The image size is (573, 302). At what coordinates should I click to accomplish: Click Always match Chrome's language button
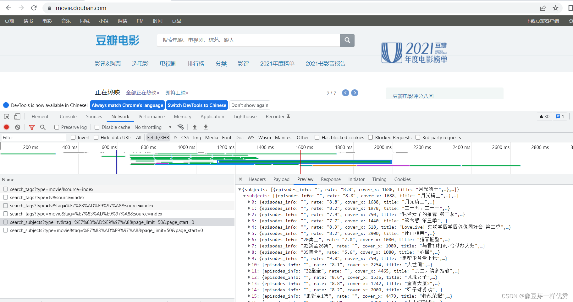tap(127, 105)
